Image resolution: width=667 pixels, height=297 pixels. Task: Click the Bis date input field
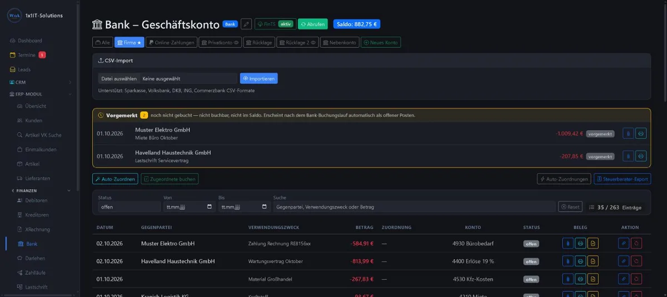point(243,207)
